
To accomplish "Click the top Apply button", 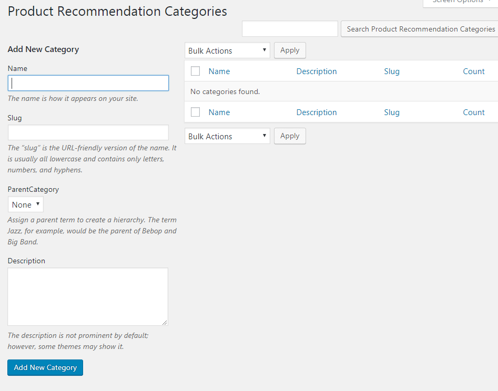I will 290,50.
